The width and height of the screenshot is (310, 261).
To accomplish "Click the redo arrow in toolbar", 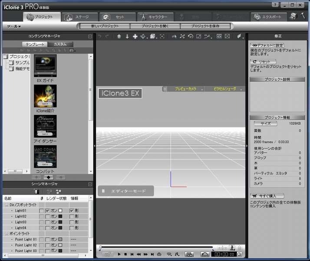I will [x=107, y=36].
